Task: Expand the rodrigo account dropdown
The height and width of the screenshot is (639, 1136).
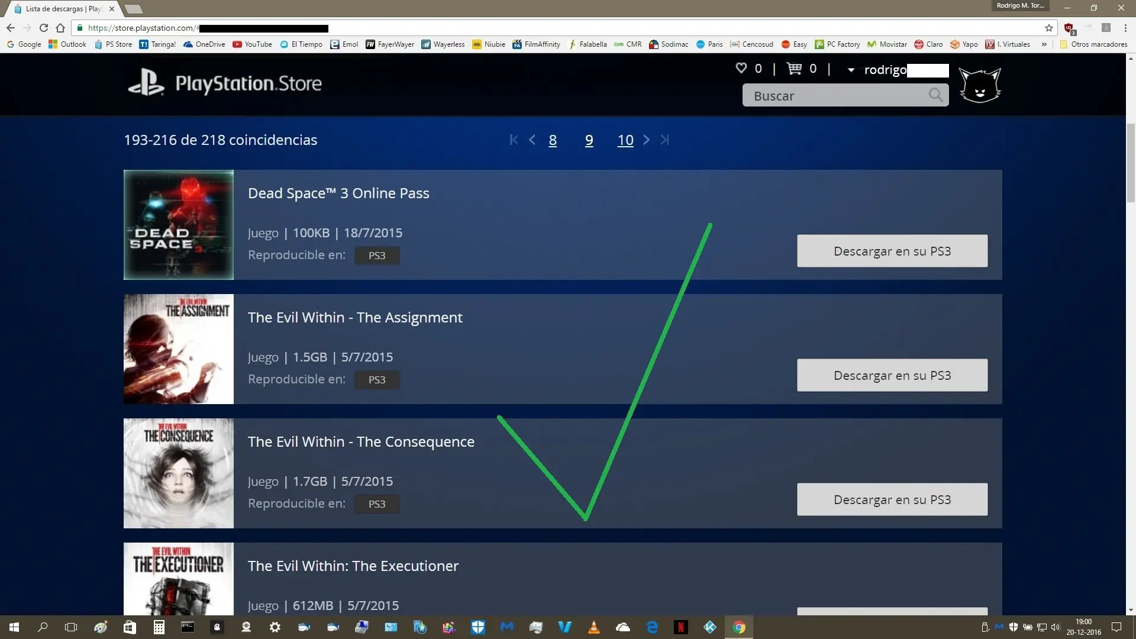Action: pyautogui.click(x=851, y=70)
